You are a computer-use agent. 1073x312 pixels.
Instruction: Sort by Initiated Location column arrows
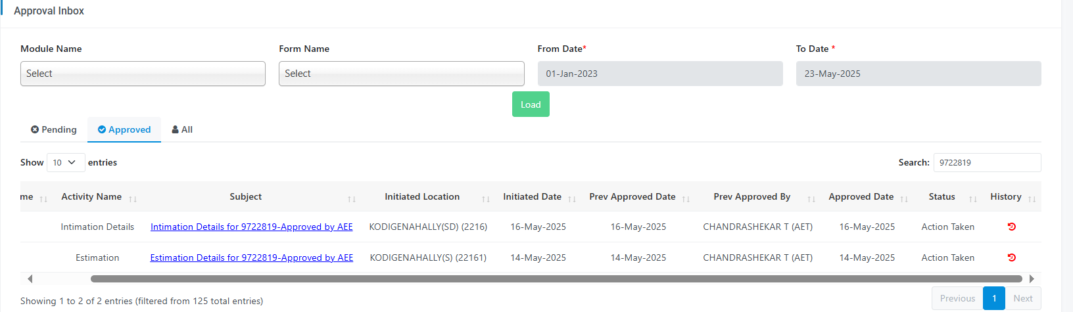coord(486,199)
